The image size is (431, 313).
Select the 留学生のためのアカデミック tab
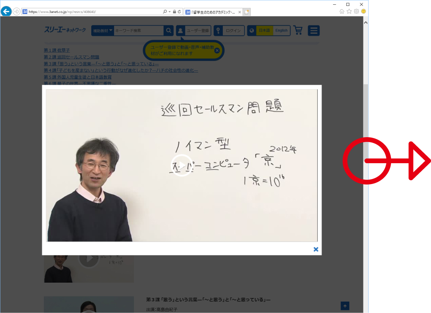point(213,12)
